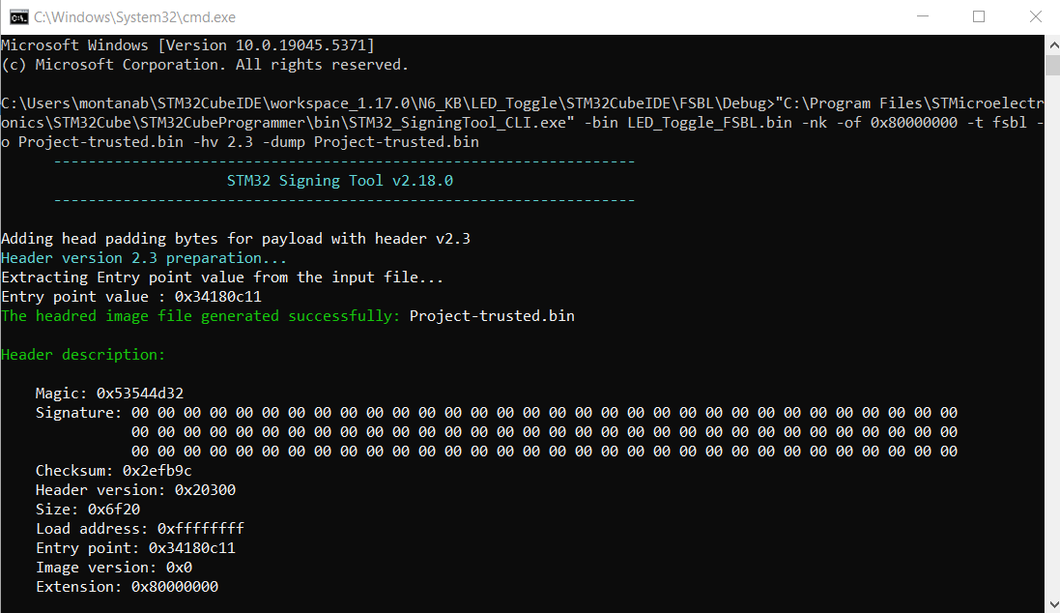This screenshot has width=1060, height=613.
Task: Click the Header version 0x20300 line
Action: pyautogui.click(x=135, y=490)
